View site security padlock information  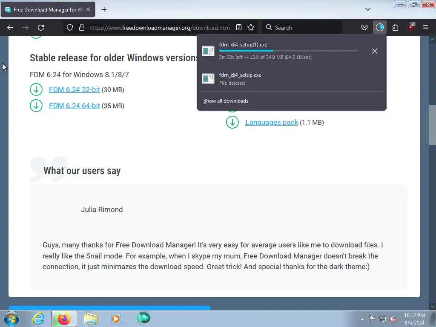81,28
